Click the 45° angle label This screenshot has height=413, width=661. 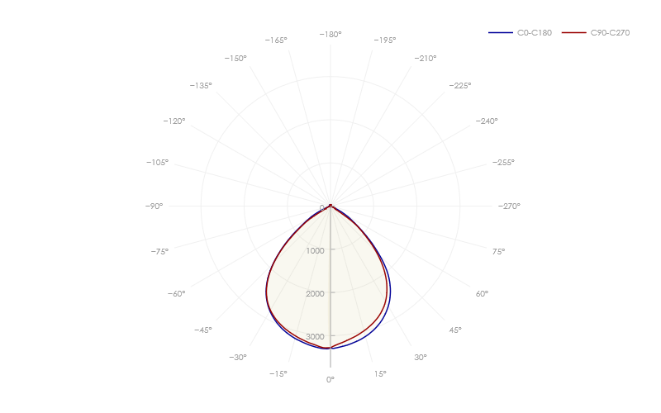(x=455, y=330)
